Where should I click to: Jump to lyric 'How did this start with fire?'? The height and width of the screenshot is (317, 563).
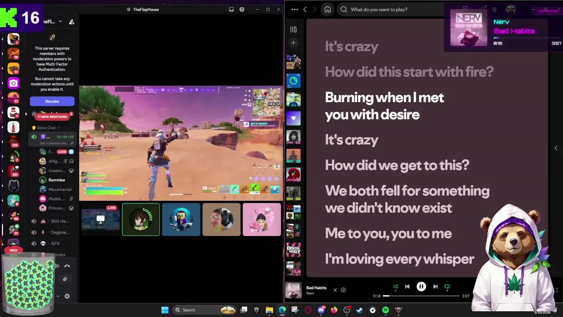coord(409,72)
